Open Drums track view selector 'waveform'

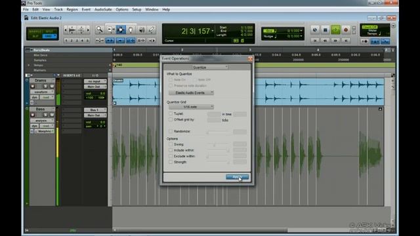pyautogui.click(x=42, y=92)
